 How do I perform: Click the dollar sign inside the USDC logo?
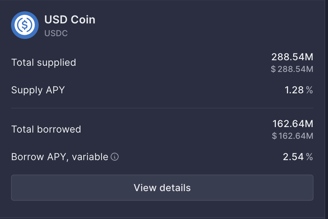[x=25, y=25]
